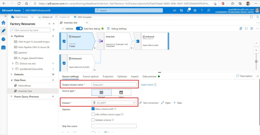This screenshot has width=260, height=135.
Task: Open the data flow properties sliders icon
Action: click(252, 29)
